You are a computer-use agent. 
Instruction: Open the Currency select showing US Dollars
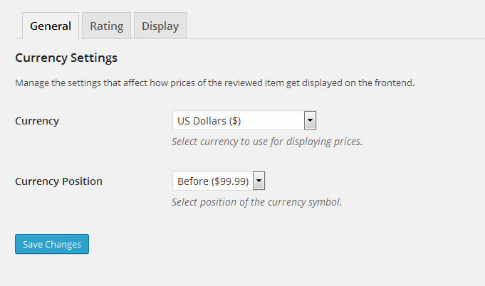[x=238, y=120]
